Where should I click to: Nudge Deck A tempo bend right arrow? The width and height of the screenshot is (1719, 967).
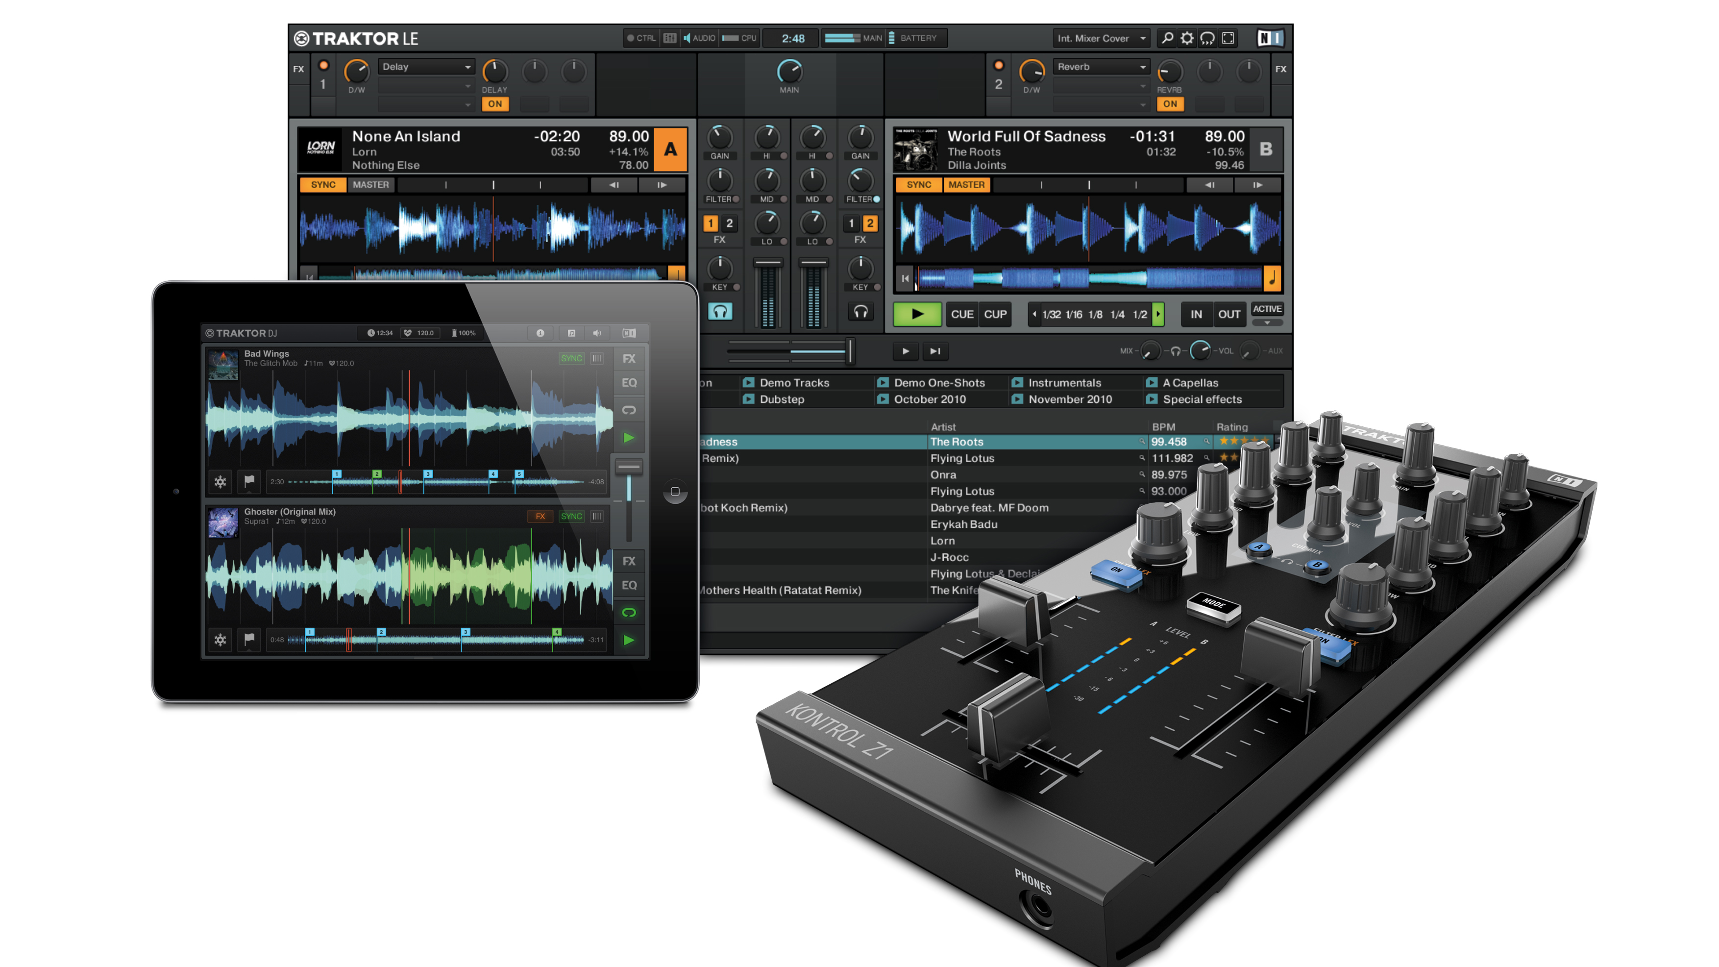[662, 185]
